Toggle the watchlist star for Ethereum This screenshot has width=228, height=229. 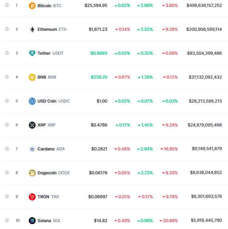click(x=7, y=29)
